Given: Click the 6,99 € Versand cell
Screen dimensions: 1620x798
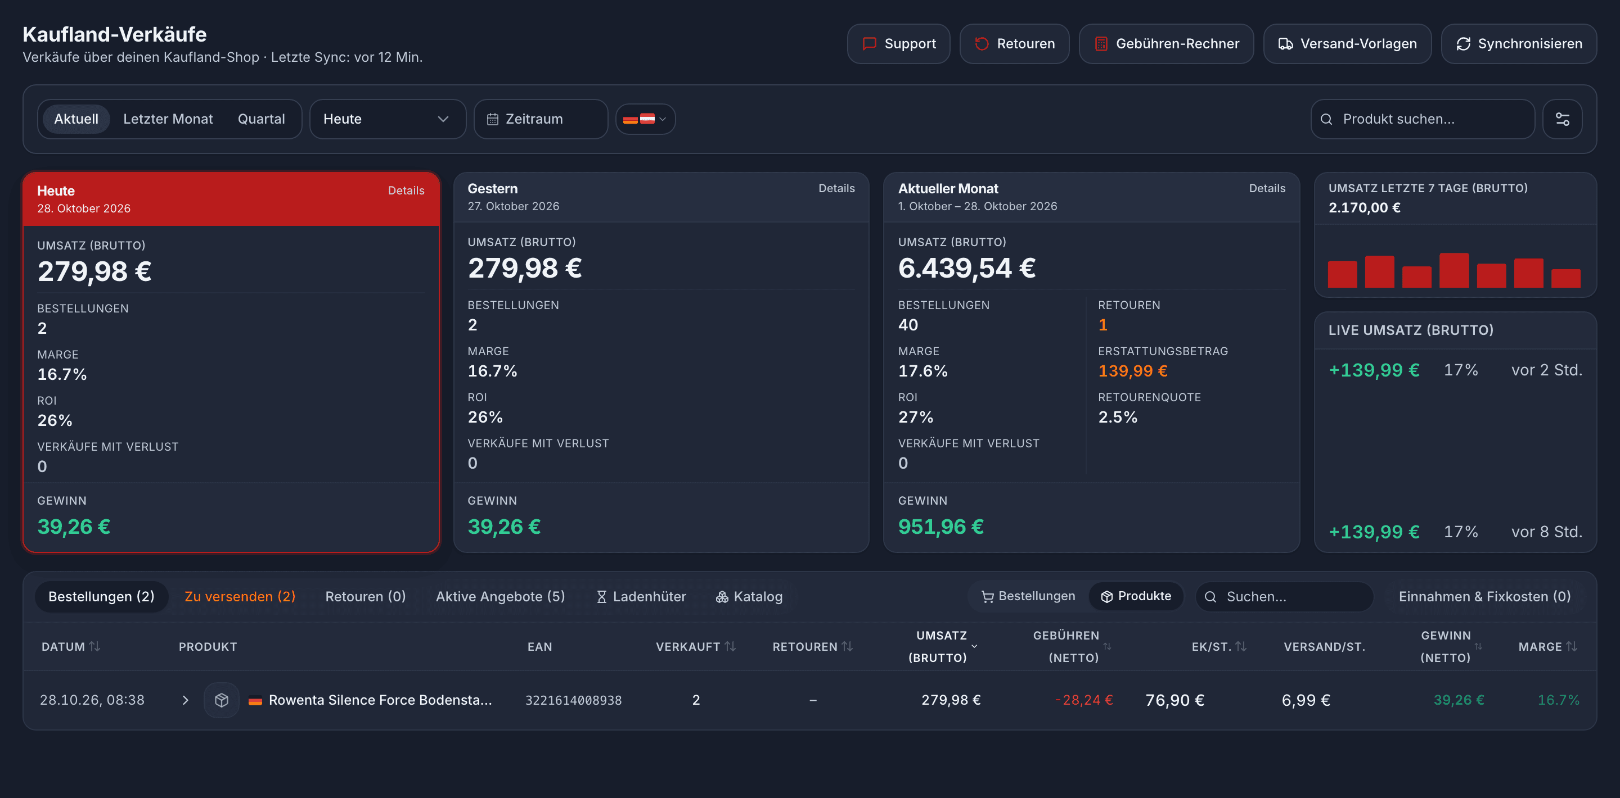Looking at the screenshot, I should (x=1306, y=700).
